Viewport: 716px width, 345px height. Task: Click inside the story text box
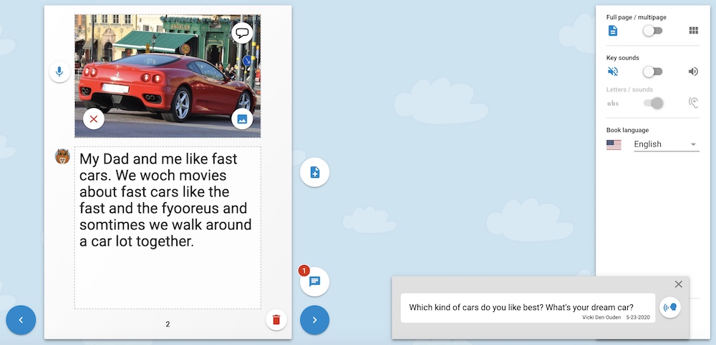168,228
